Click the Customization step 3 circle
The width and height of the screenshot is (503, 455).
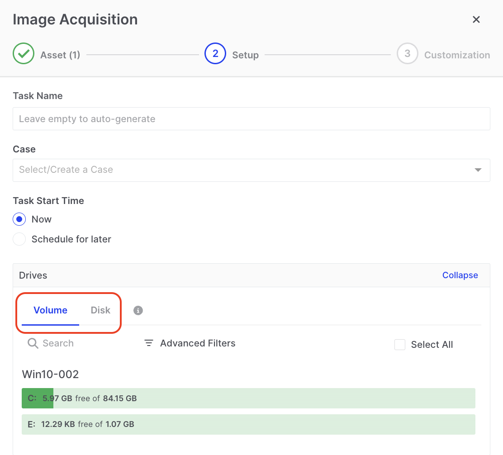(x=407, y=54)
